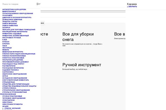Click the Краски category

click(x=6, y=42)
